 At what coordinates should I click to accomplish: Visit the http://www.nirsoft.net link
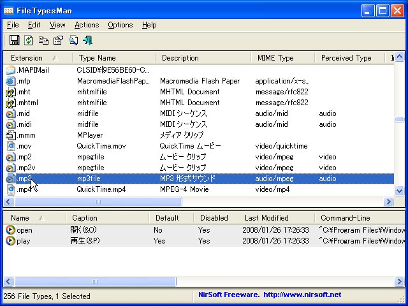pyautogui.click(x=302, y=295)
